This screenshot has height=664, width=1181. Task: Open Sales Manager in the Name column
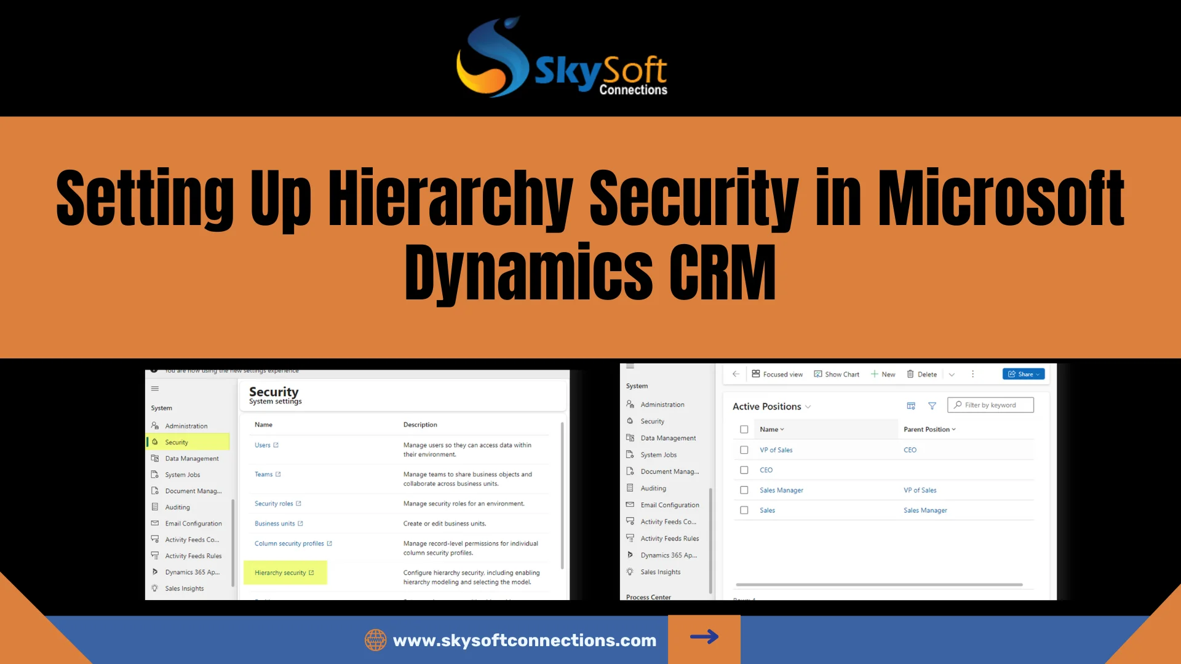(781, 491)
